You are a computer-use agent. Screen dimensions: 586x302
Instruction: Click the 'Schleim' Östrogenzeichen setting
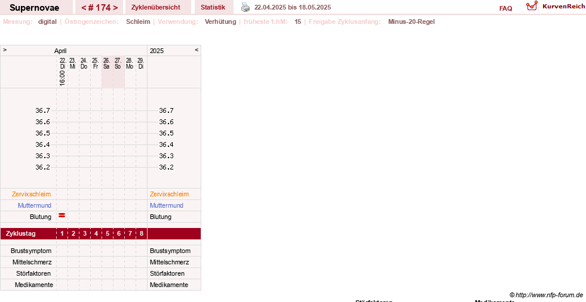pos(138,21)
